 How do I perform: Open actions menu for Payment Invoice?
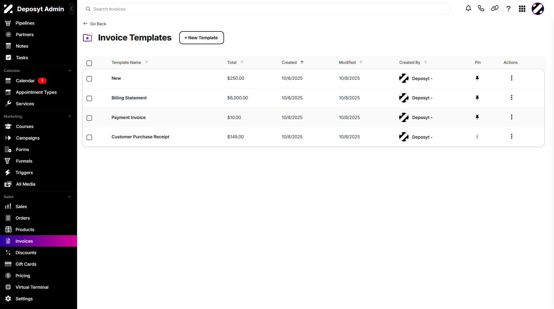click(512, 117)
